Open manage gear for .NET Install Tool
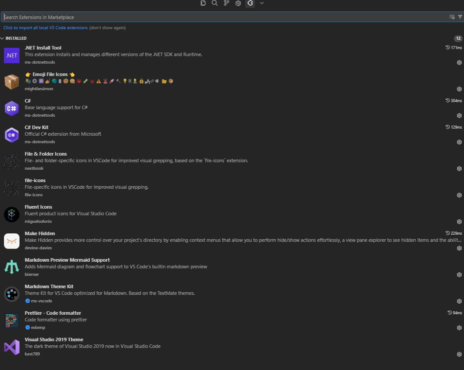Image resolution: width=464 pixels, height=370 pixels. 459,62
